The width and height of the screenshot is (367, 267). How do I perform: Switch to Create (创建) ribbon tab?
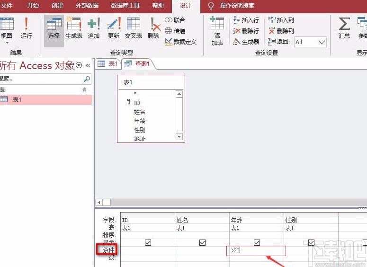point(57,5)
